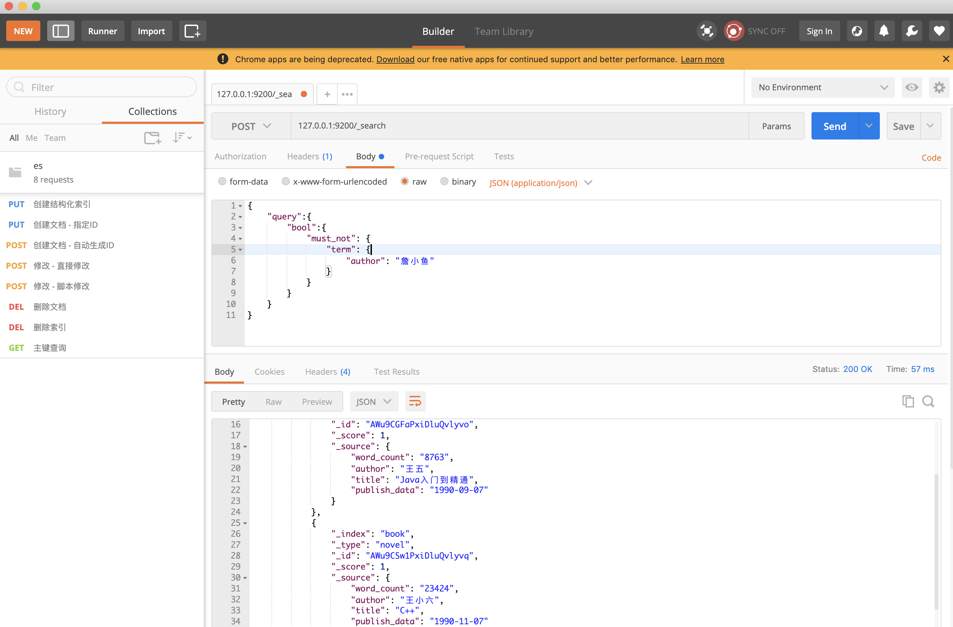The width and height of the screenshot is (953, 627).
Task: Click the Filter search field
Action: [x=102, y=87]
